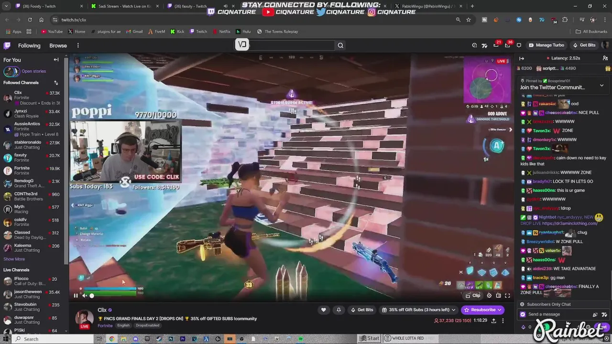Bookmark this page with star icon
The height and width of the screenshot is (344, 612).
coord(469,20)
